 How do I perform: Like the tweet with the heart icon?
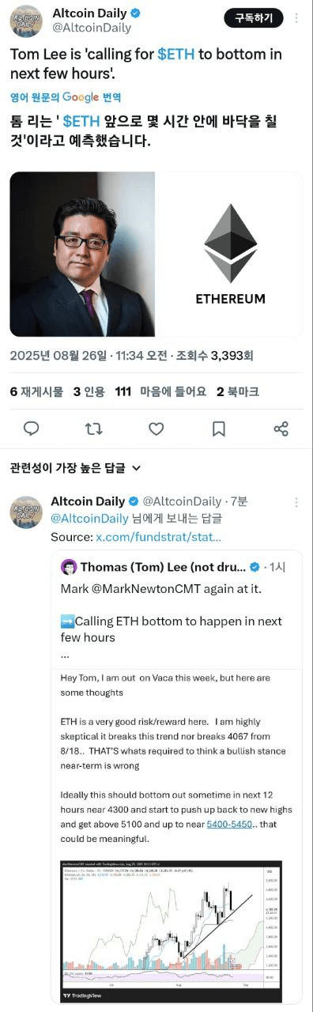click(156, 429)
